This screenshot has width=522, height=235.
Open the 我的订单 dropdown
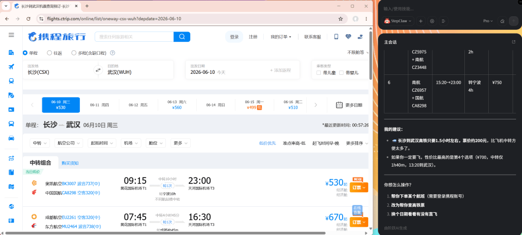tap(281, 37)
